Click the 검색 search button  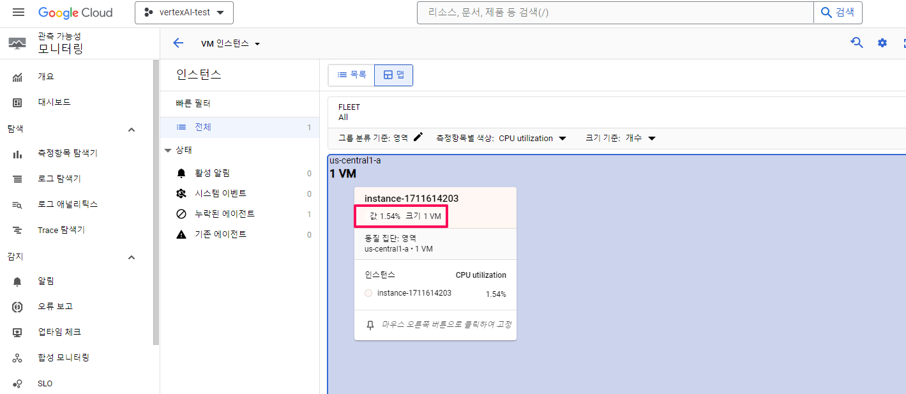point(838,13)
